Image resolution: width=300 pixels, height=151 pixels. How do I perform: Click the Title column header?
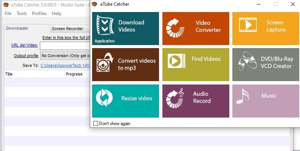pyautogui.click(x=35, y=74)
